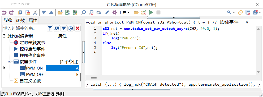Collapse the 按键事件 tree node

(x=9, y=62)
